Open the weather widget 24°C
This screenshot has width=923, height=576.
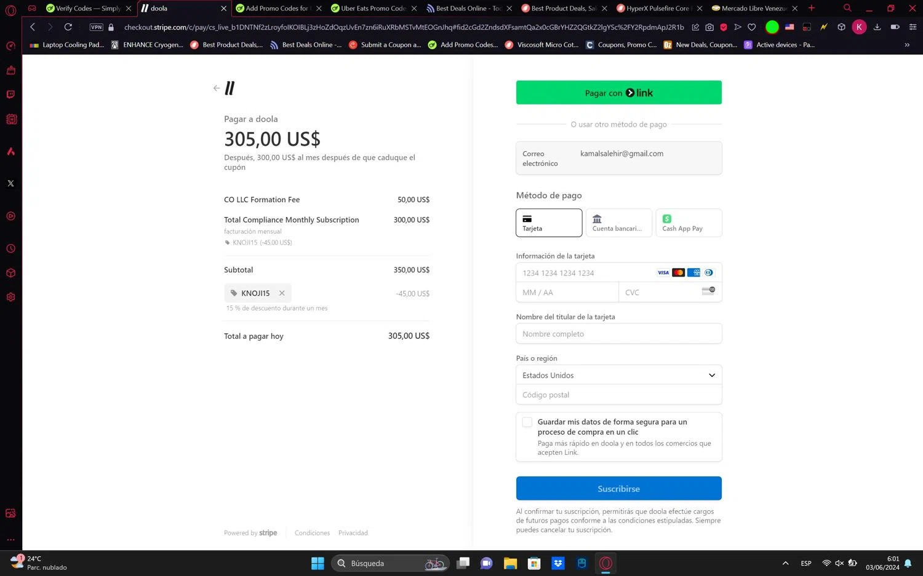pyautogui.click(x=39, y=562)
